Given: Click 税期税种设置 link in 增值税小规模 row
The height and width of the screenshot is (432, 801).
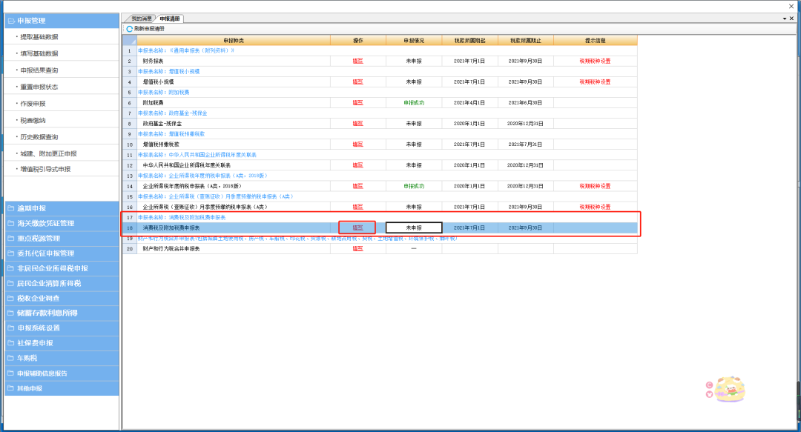Looking at the screenshot, I should 595,82.
